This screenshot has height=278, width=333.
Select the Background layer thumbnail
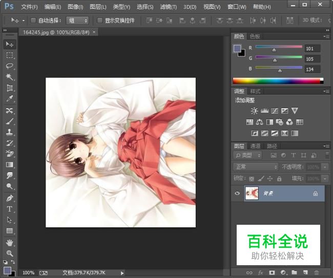tap(252, 194)
